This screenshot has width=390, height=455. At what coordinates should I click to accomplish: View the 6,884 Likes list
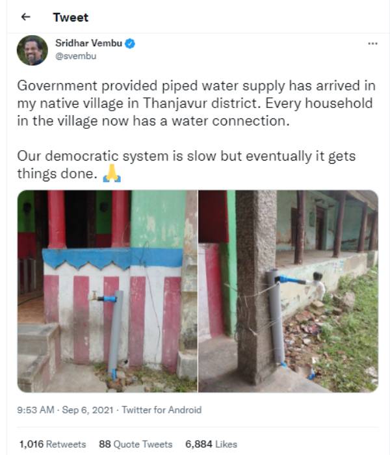point(211,444)
